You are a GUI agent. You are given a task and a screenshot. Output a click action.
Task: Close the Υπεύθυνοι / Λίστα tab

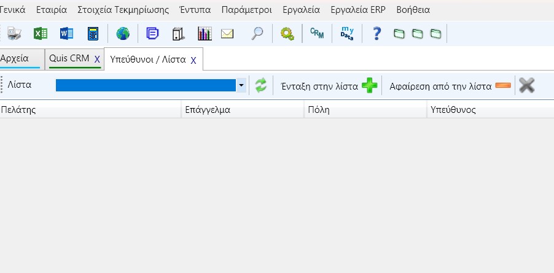point(193,60)
